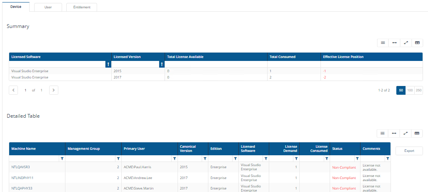The image size is (428, 192).
Task: Click the Total Consumed column header
Action: click(x=294, y=57)
